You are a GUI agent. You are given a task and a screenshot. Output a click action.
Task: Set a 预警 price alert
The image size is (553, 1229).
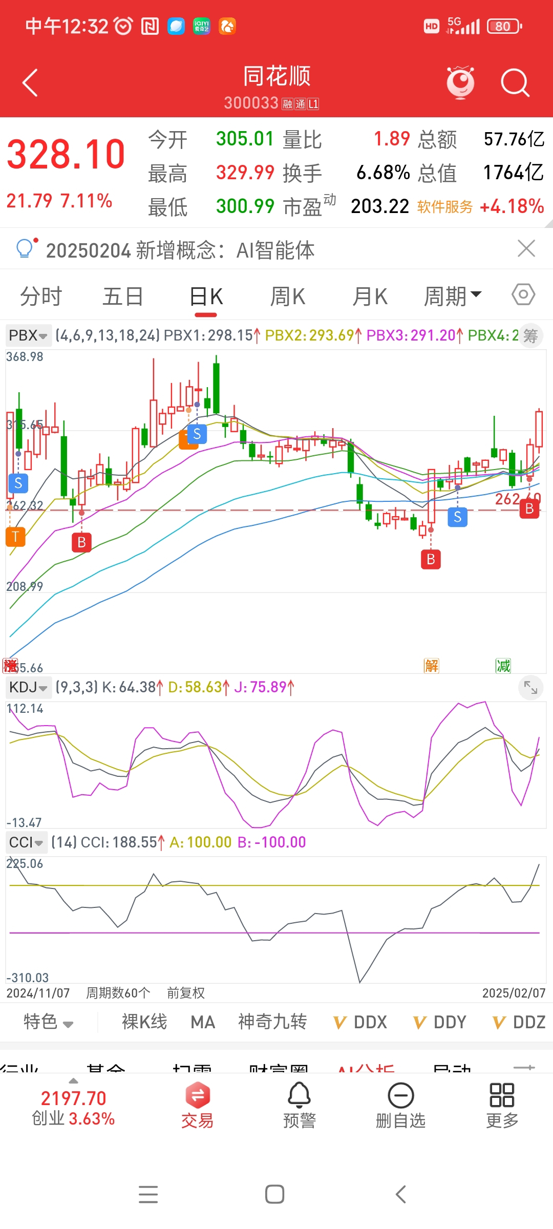coord(300,1105)
